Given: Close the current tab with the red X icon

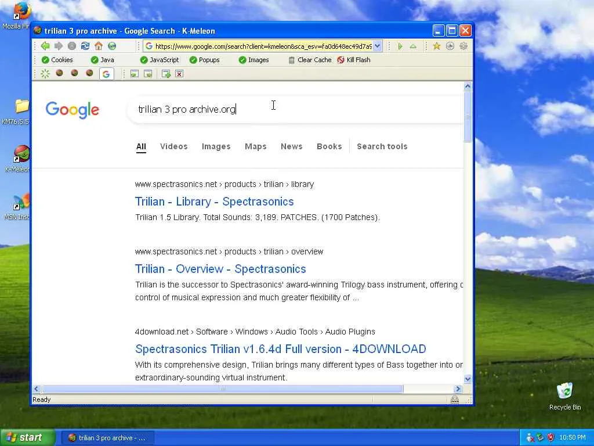Looking at the screenshot, I should pos(179,74).
